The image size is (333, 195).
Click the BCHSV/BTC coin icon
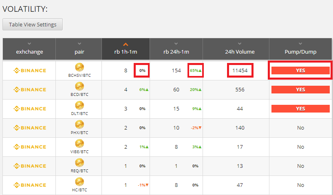79,67
